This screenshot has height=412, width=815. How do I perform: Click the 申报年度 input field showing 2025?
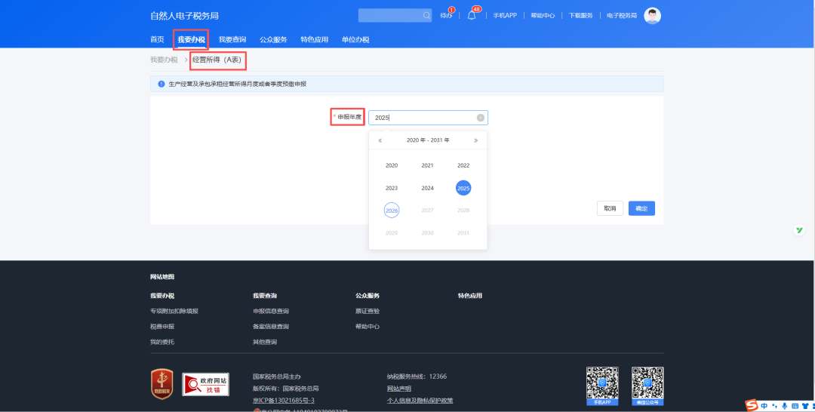(x=423, y=118)
